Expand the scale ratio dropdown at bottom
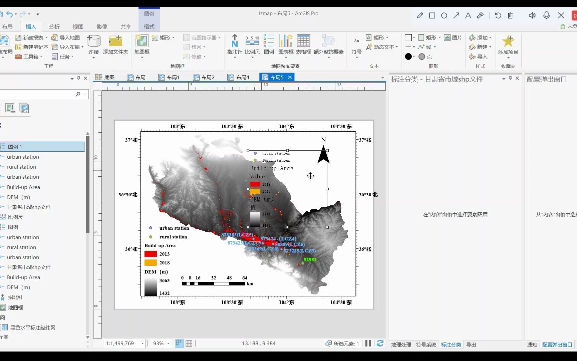Viewport: 577px width, 361px height. pyautogui.click(x=143, y=343)
